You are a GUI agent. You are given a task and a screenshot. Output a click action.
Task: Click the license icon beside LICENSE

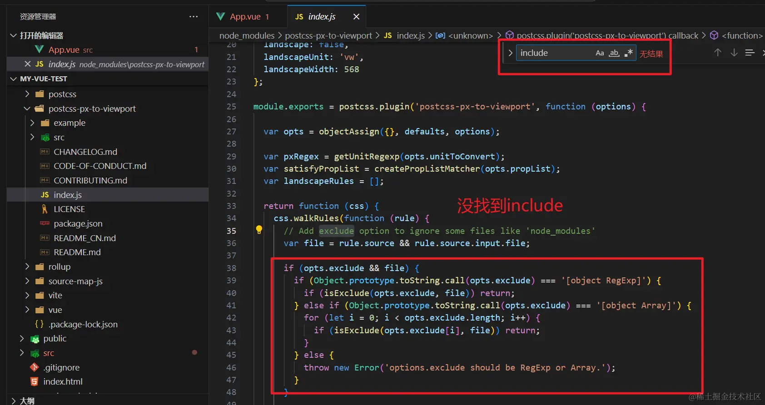tap(45, 209)
